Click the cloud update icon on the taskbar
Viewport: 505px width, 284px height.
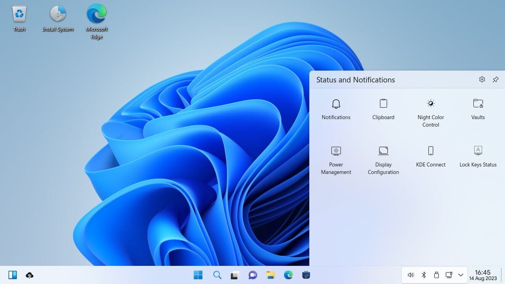tap(29, 275)
